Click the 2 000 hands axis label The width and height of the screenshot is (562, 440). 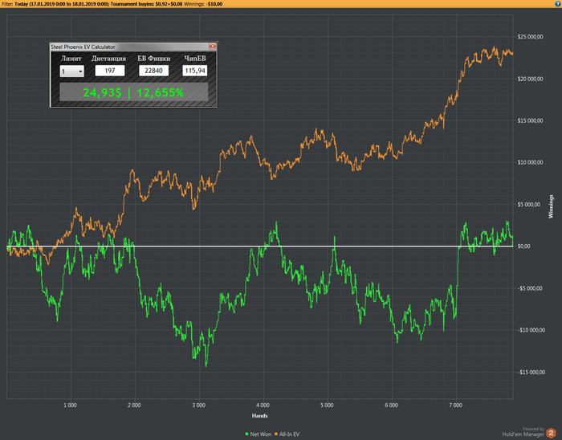tap(134, 405)
